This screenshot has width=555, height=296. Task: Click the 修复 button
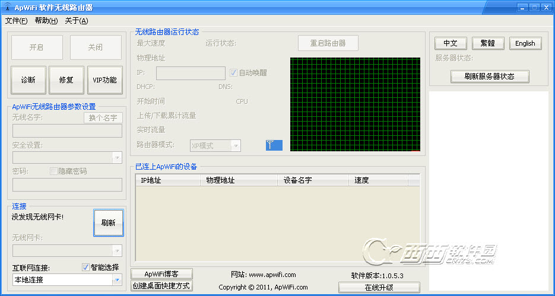[x=66, y=80]
